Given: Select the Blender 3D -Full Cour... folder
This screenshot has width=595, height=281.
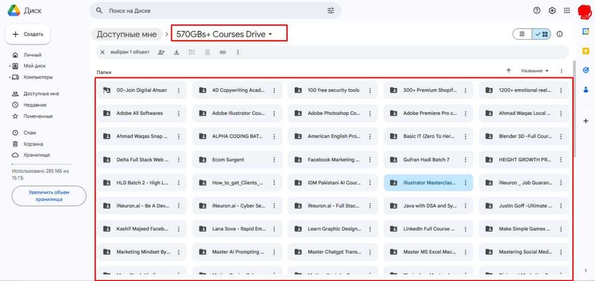Looking at the screenshot, I should pyautogui.click(x=524, y=136).
